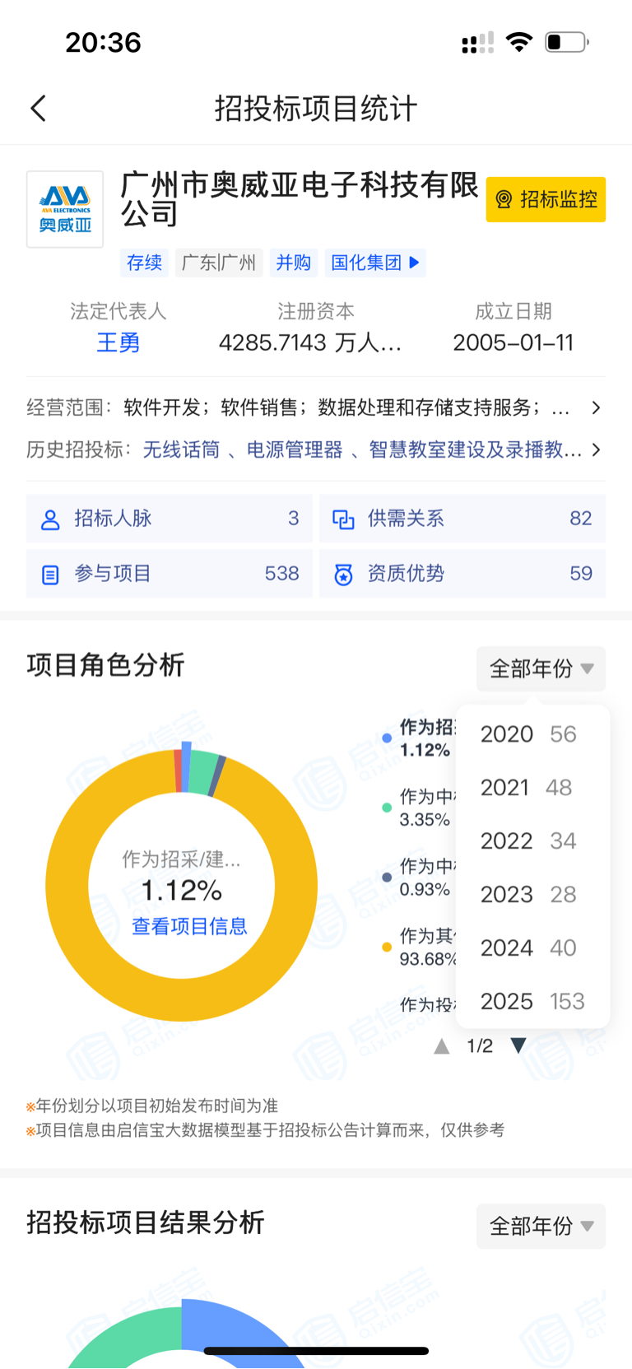Go to next legend page arrow
Image resolution: width=632 pixels, height=1369 pixels.
click(518, 1045)
